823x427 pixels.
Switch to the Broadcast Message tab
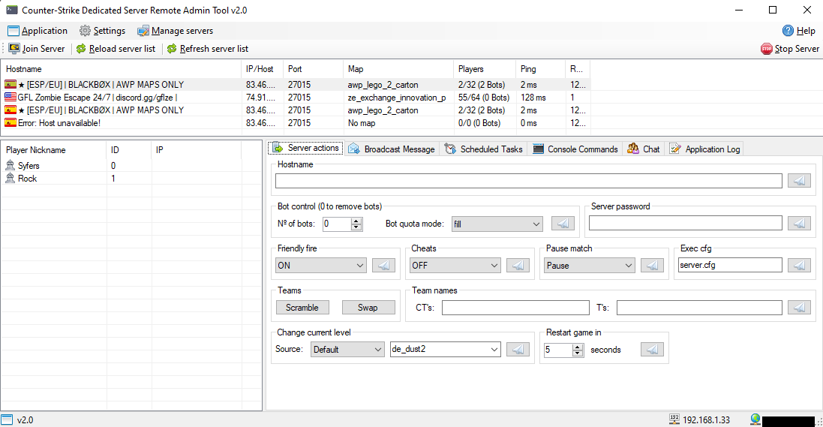click(392, 149)
